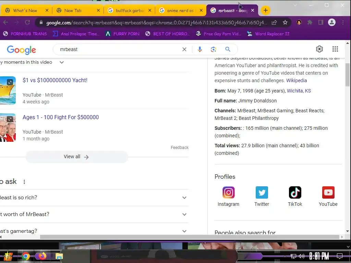
Task: Click the share icon in the address bar
Action: pyautogui.click(x=274, y=22)
